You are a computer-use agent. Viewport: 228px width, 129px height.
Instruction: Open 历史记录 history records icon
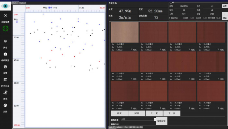click(6, 80)
